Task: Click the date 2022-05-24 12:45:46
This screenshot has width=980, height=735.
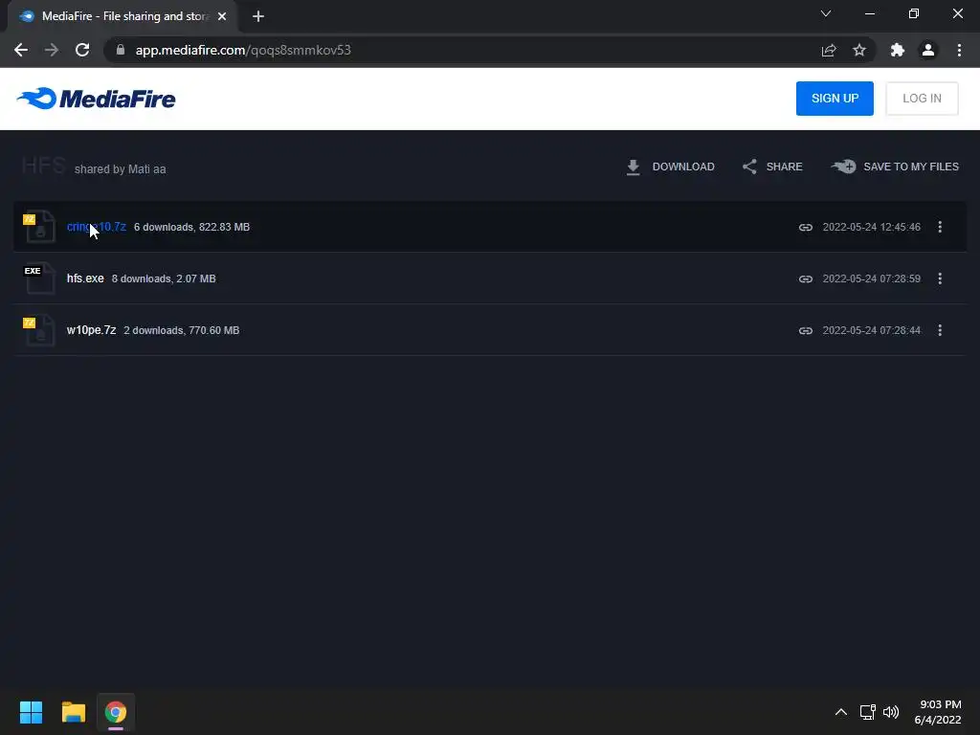Action: [871, 227]
